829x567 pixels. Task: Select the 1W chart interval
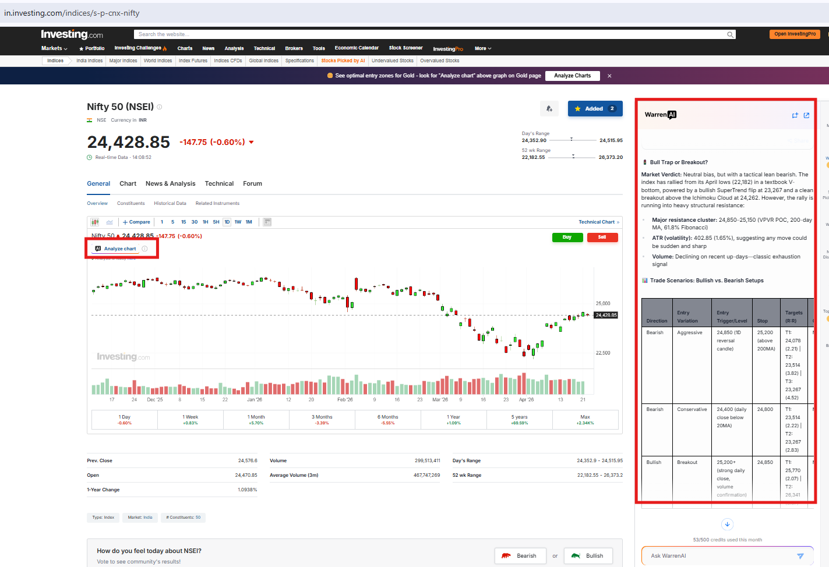tap(238, 222)
